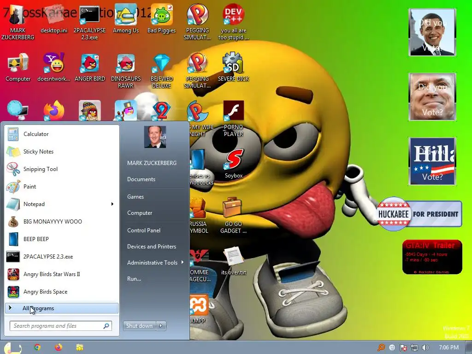Launch Angry Birds Space from the Start menu

point(62,292)
